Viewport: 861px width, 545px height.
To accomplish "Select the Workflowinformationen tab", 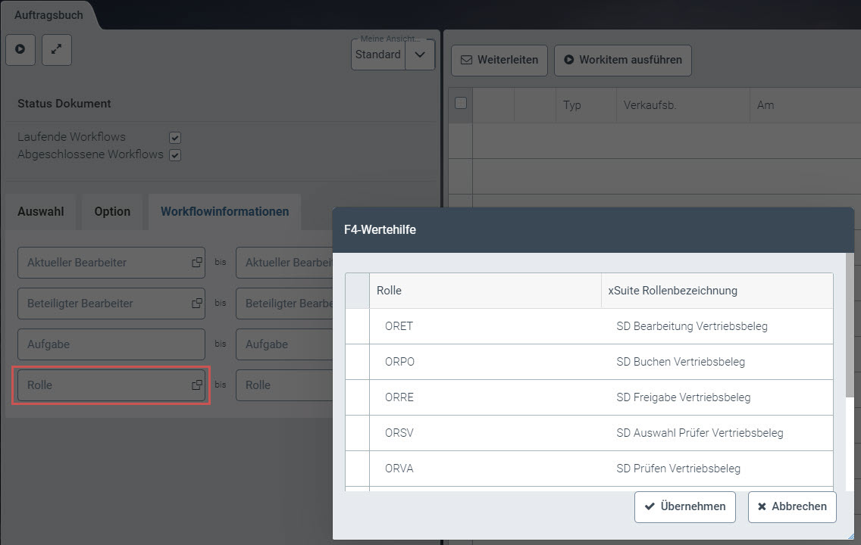I will coord(224,212).
